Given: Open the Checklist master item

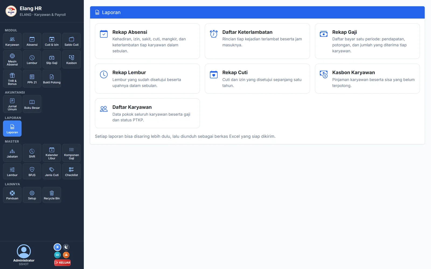Looking at the screenshot, I should (x=71, y=171).
